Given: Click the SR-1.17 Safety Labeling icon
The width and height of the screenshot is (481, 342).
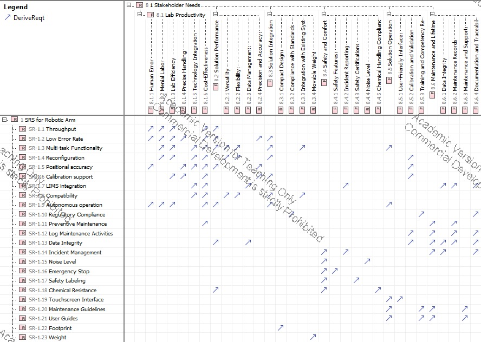Looking at the screenshot, I should point(22,280).
